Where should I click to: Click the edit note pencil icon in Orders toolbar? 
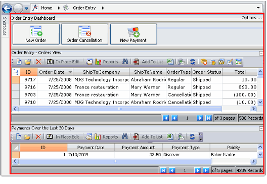point(230,62)
